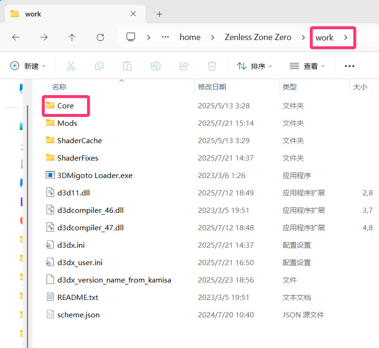Click the Rename icon on the toolbar

(156, 66)
